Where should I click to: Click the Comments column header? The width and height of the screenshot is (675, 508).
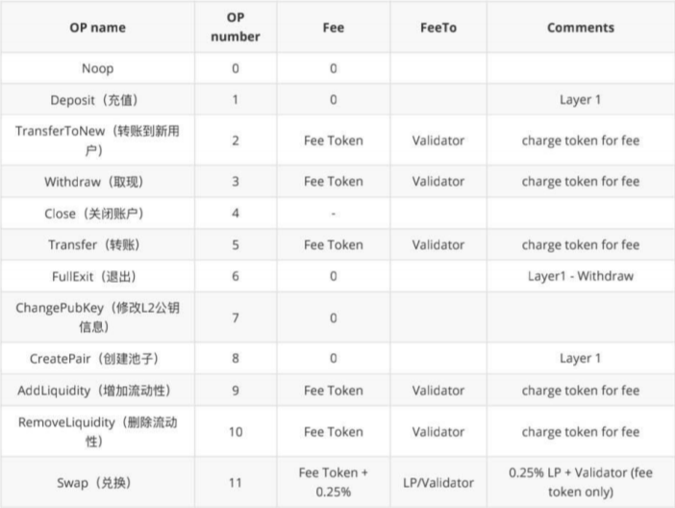click(x=580, y=27)
